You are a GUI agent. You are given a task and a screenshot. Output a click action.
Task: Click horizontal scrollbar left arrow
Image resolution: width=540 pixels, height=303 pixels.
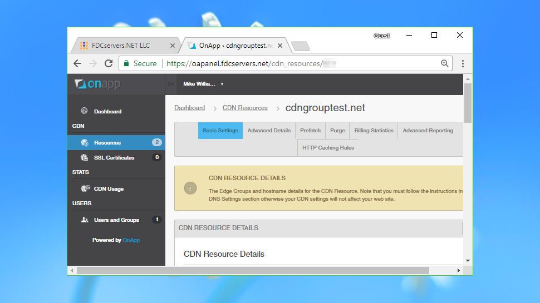pyautogui.click(x=72, y=270)
